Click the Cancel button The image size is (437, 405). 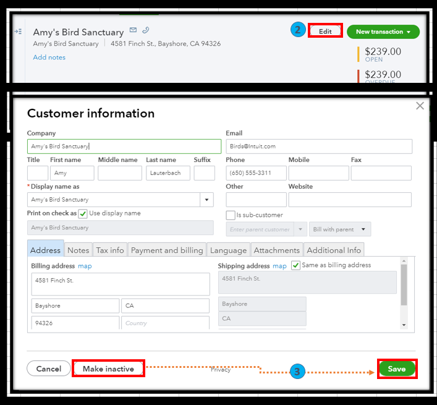click(x=49, y=369)
